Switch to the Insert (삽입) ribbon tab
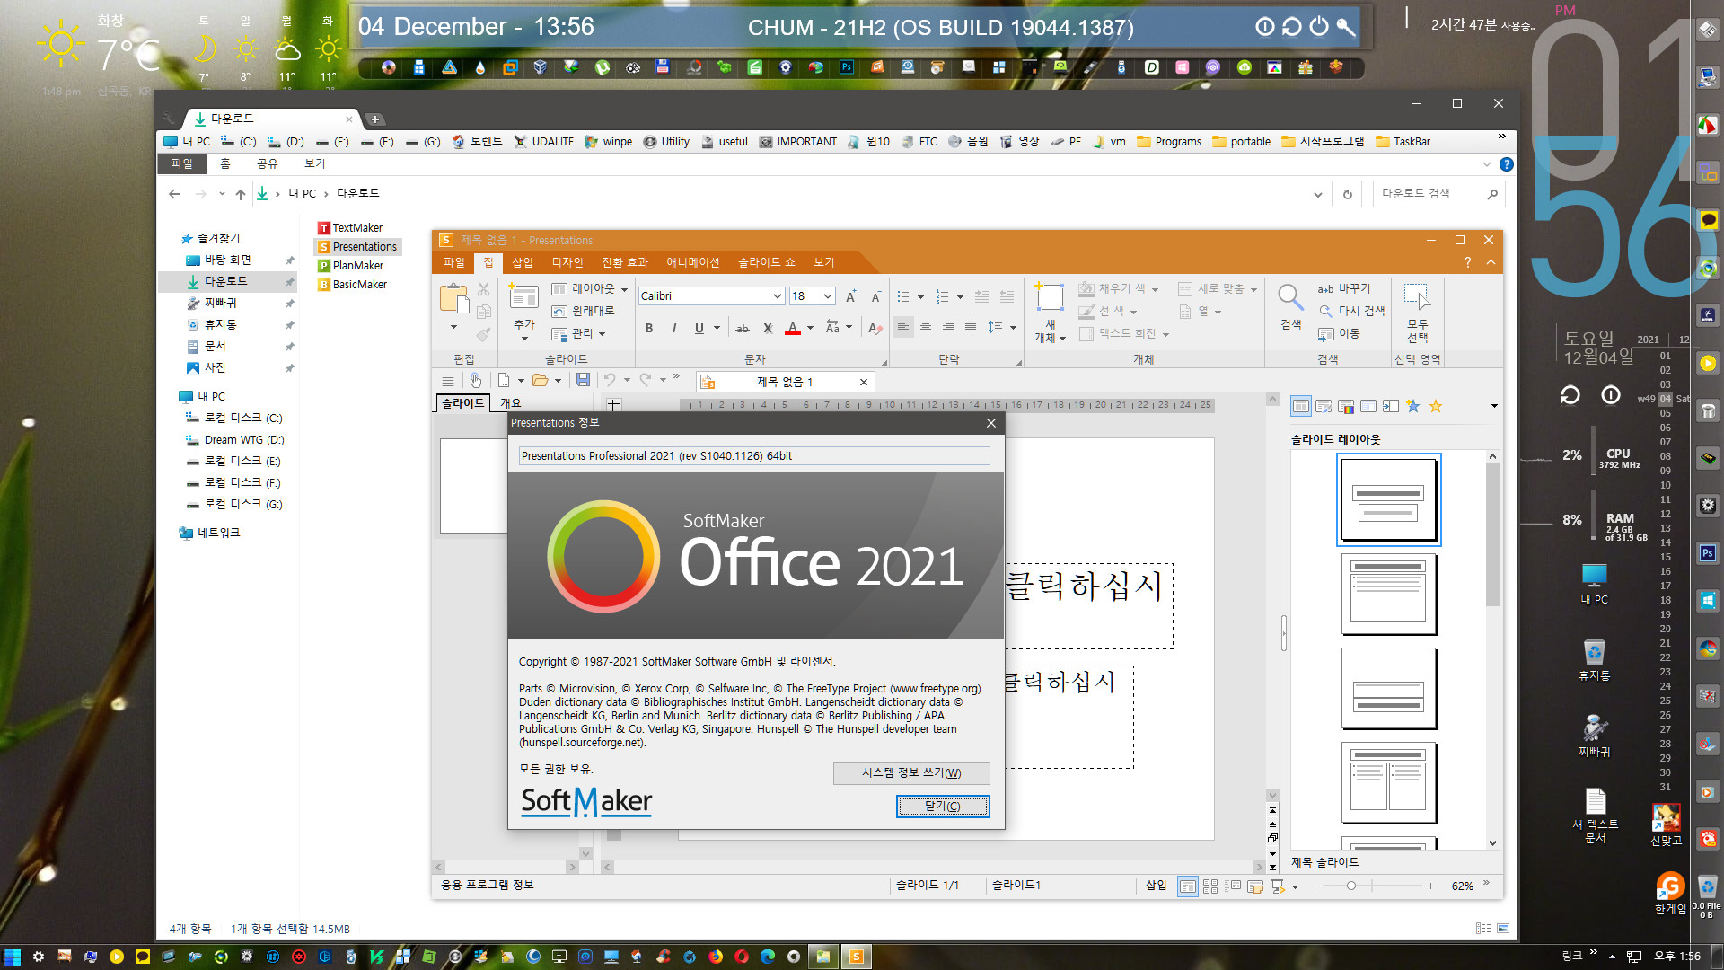This screenshot has height=970, width=1724. tap(523, 262)
